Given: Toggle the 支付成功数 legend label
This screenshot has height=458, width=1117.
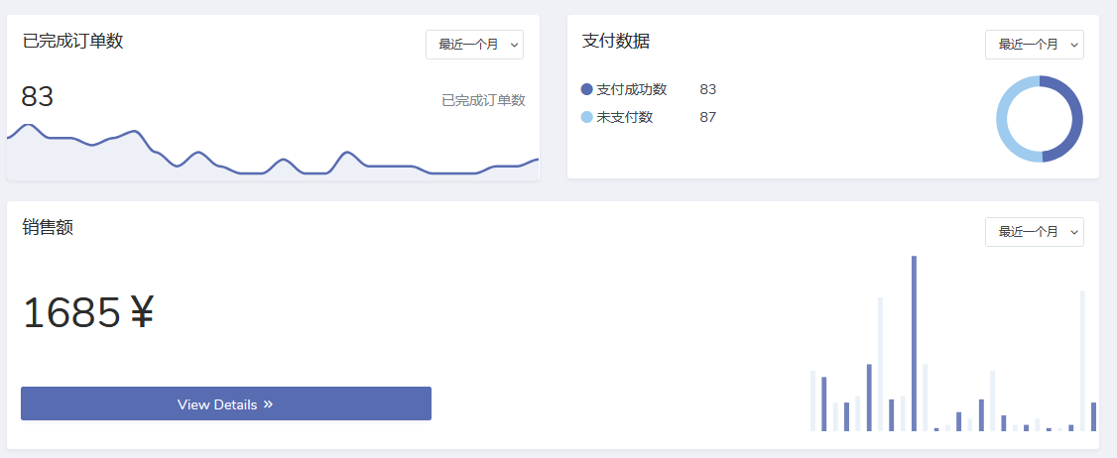Looking at the screenshot, I should [x=632, y=89].
